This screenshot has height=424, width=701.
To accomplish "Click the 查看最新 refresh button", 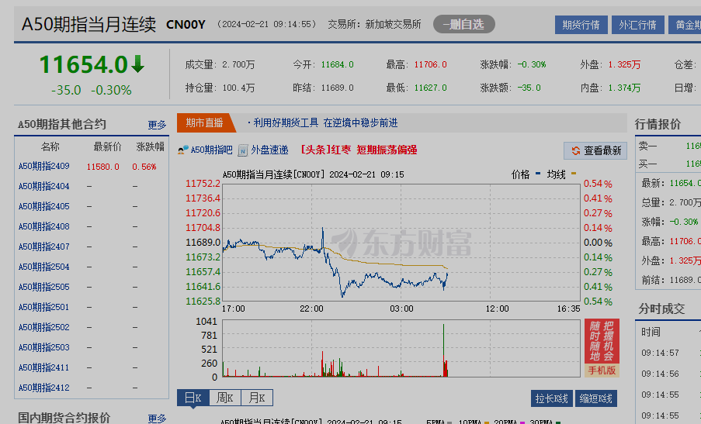I will coord(595,151).
